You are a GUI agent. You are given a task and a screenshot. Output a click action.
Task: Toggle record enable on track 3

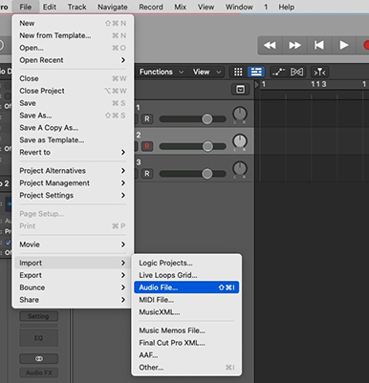tap(147, 174)
